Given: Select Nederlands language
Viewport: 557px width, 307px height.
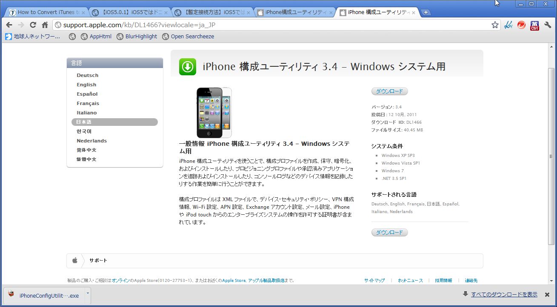Looking at the screenshot, I should (x=91, y=141).
